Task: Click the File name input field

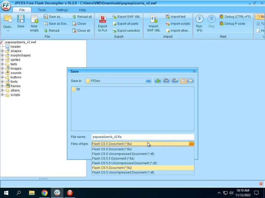Action: 143,137
